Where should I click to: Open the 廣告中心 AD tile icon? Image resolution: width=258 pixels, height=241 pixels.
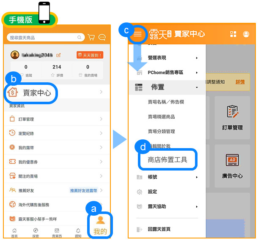click(x=232, y=160)
